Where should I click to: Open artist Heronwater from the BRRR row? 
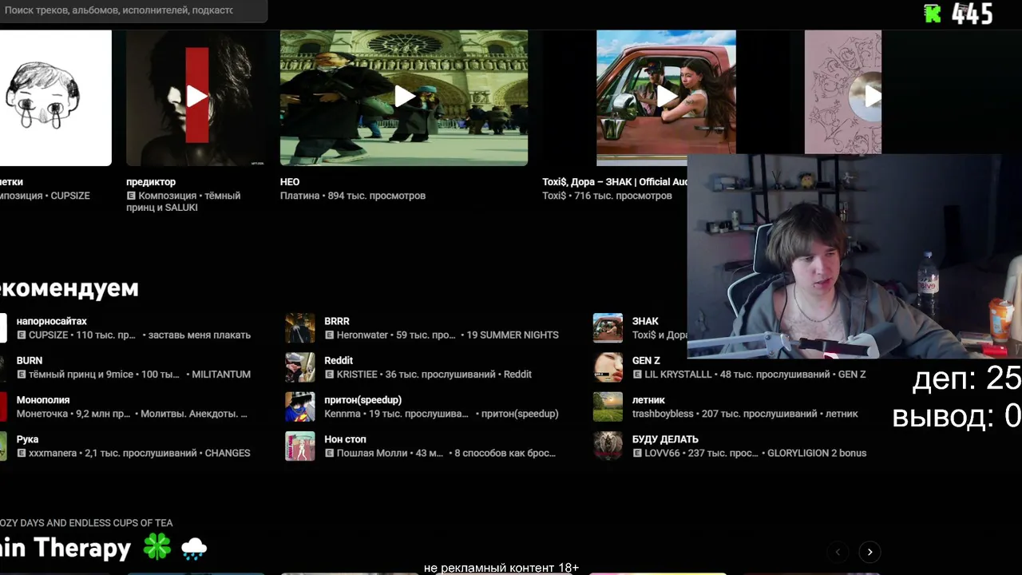362,335
